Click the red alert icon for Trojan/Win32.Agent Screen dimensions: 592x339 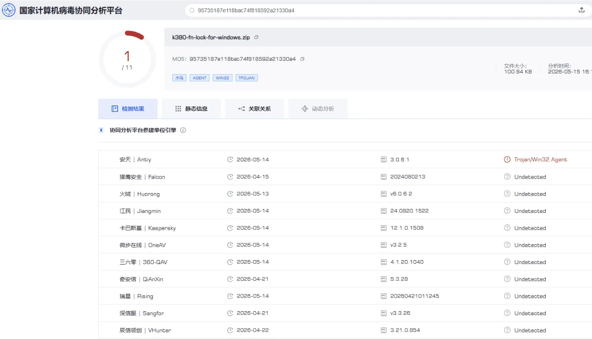[507, 160]
